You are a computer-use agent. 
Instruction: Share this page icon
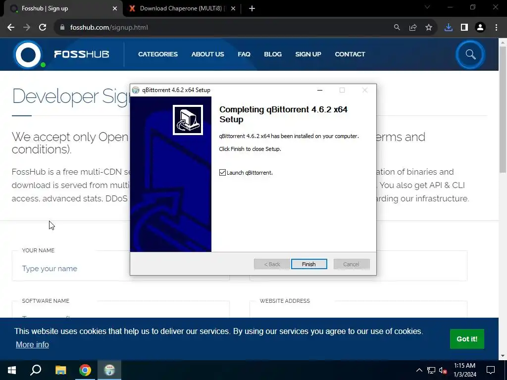point(413,28)
